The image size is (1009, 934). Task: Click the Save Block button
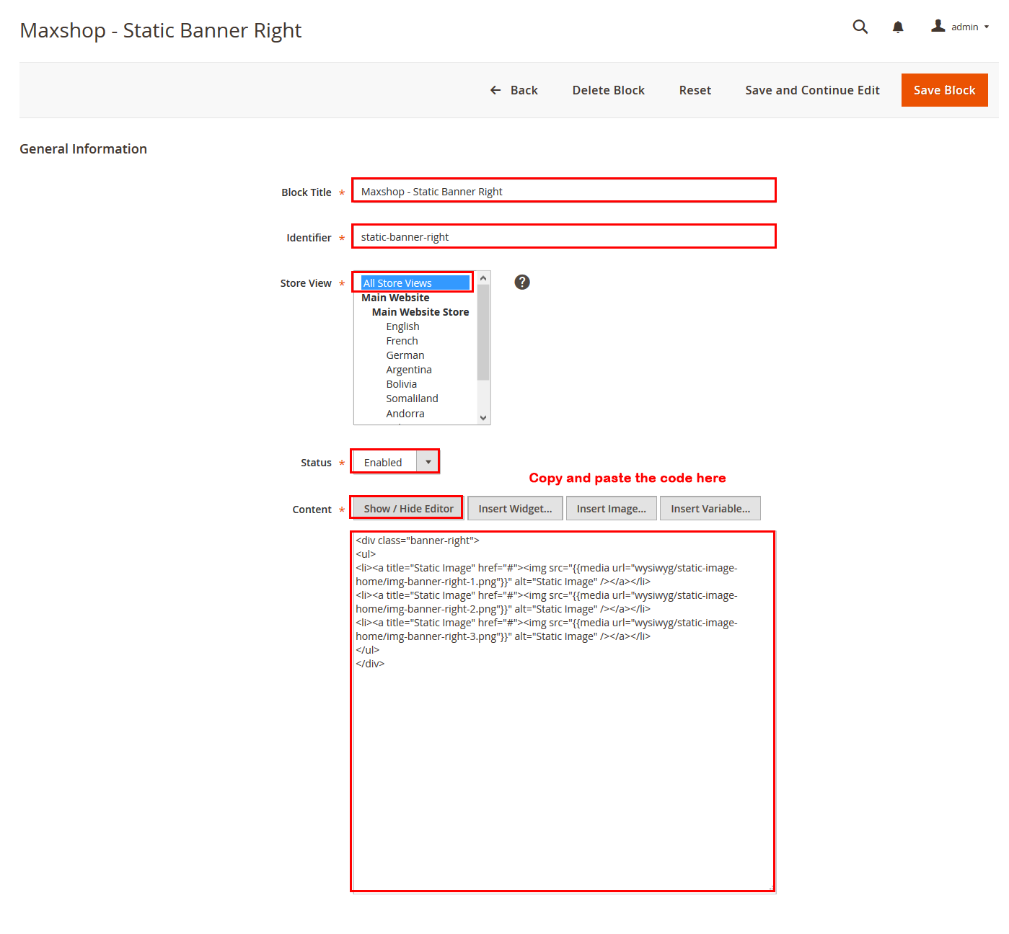coord(944,90)
